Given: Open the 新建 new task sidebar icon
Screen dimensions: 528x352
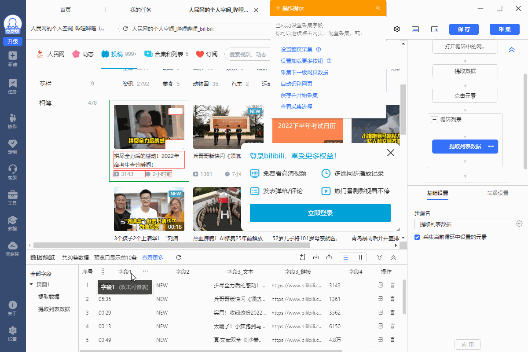Looking at the screenshot, I should [x=12, y=59].
